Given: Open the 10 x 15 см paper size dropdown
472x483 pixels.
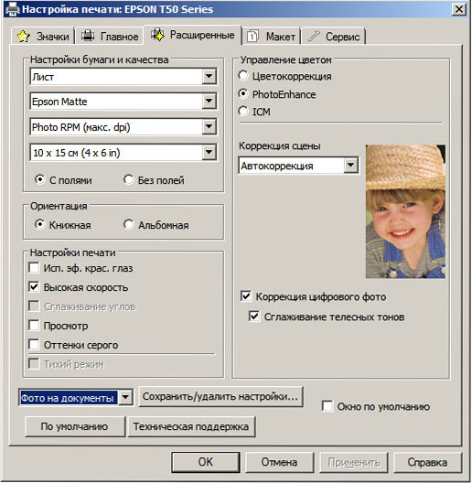Looking at the screenshot, I should pos(209,152).
